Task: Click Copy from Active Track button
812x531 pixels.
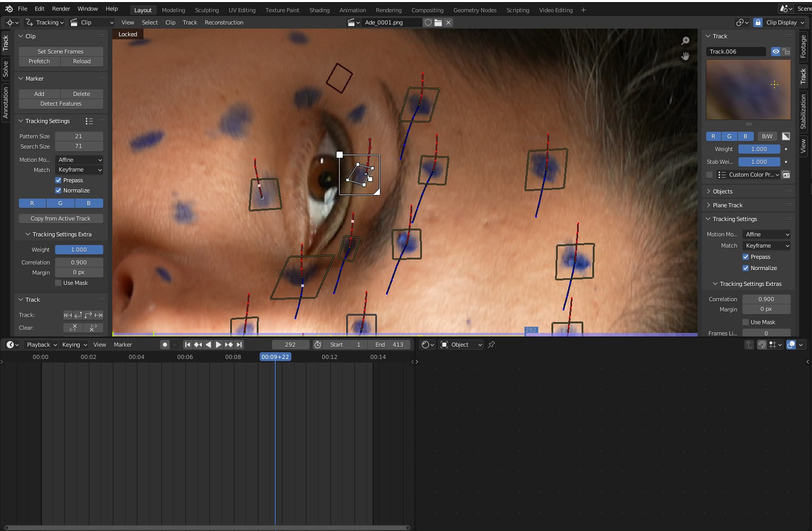Action: pyautogui.click(x=61, y=219)
